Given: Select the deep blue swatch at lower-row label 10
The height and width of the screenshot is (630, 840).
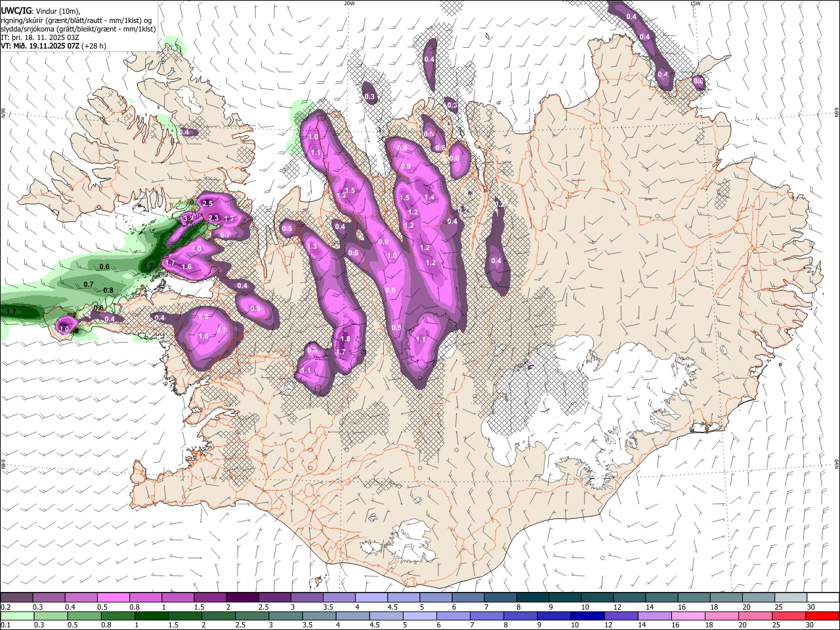Looking at the screenshot, I should click(x=587, y=616).
